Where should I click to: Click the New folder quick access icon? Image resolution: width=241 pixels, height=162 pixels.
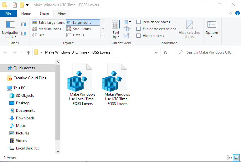(x=22, y=5)
